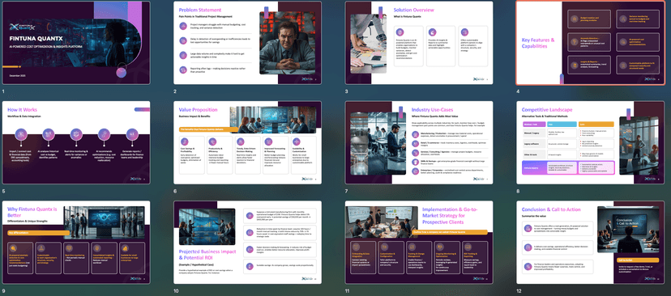Choose slide 5 How It Works thumbnail

click(x=76, y=142)
